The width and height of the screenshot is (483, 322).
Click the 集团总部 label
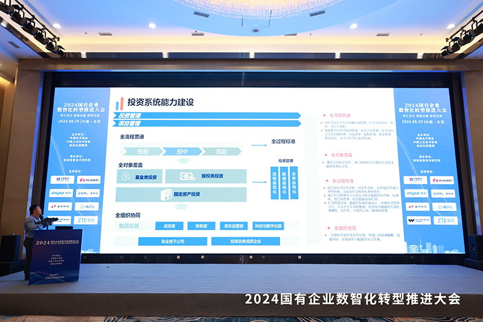[129, 226]
